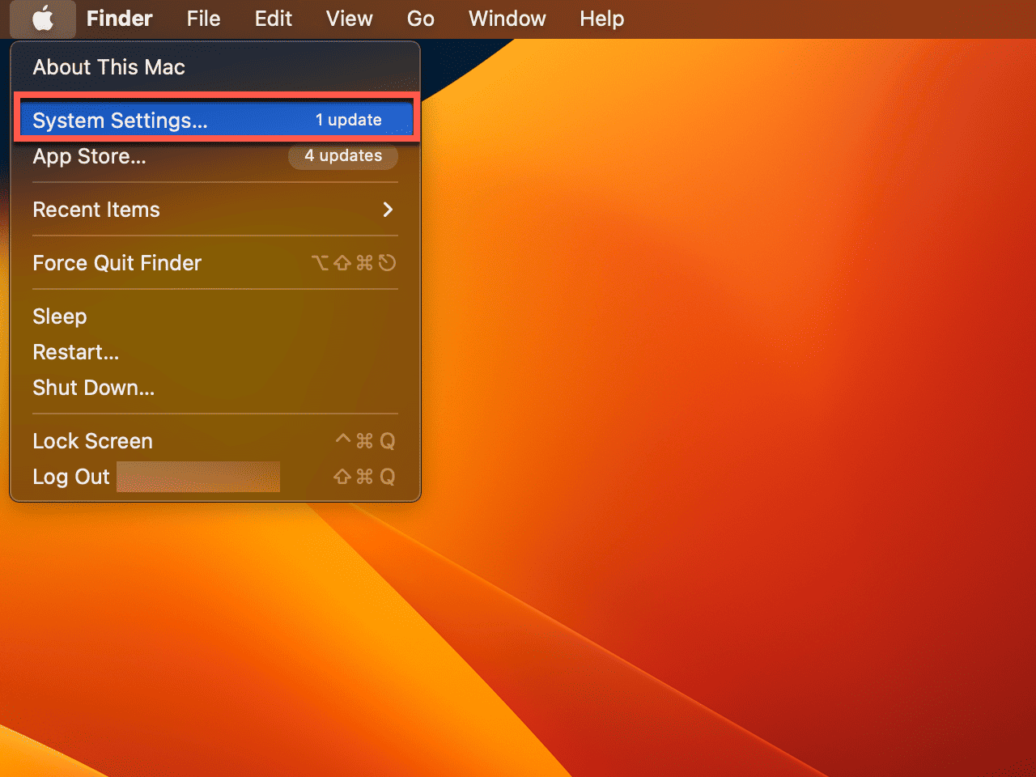Viewport: 1036px width, 777px height.
Task: Open the Help menu
Action: [x=601, y=19]
